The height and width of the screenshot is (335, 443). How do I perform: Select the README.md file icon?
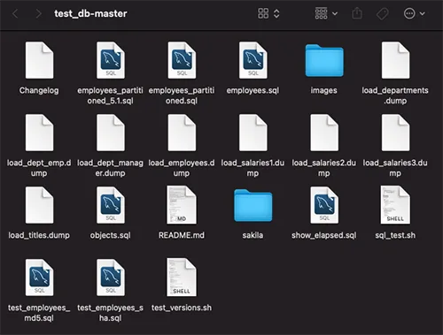pyautogui.click(x=182, y=205)
